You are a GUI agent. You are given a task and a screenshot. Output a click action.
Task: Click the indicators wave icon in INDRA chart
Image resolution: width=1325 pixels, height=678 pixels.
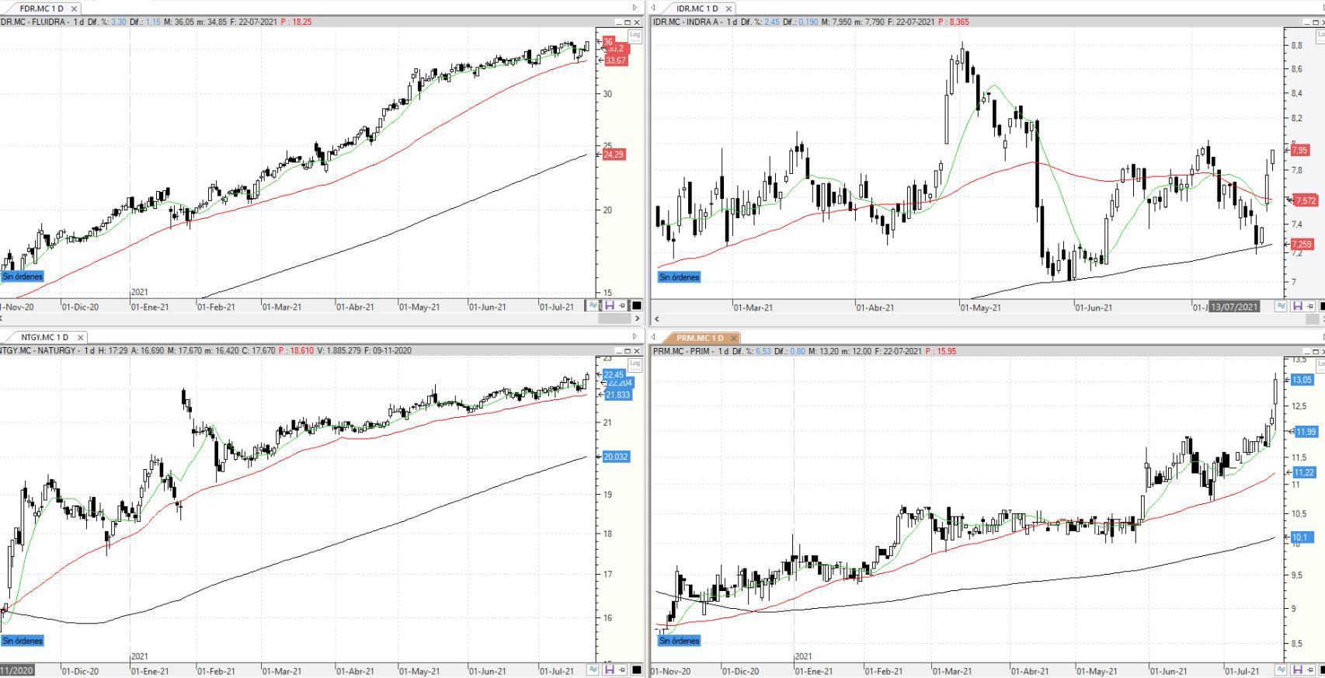click(1282, 307)
